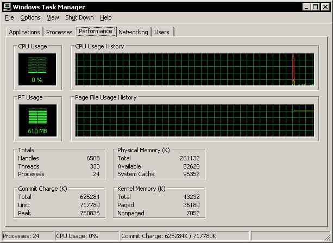
Task: Click the Peak label in Commit Charge
Action: tap(24, 213)
